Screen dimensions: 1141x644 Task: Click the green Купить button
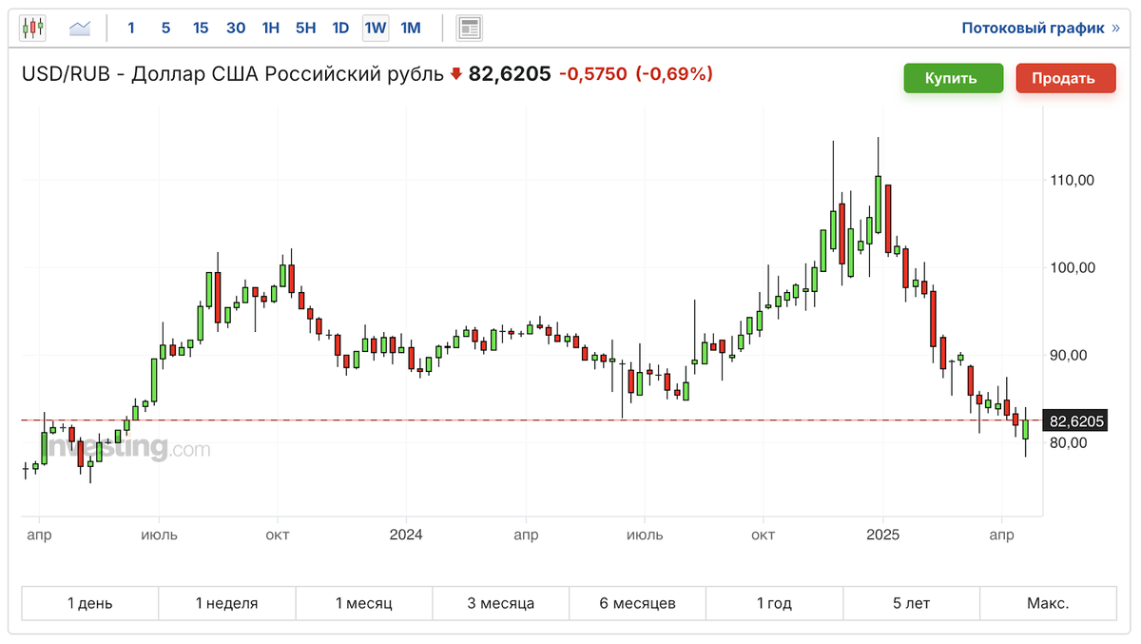954,78
